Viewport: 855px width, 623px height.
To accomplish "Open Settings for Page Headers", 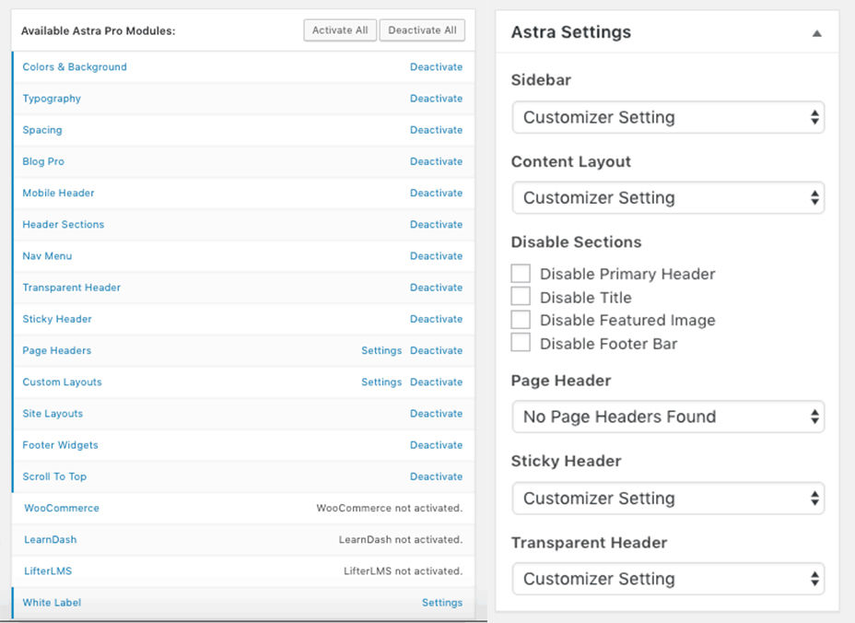I will click(x=381, y=350).
